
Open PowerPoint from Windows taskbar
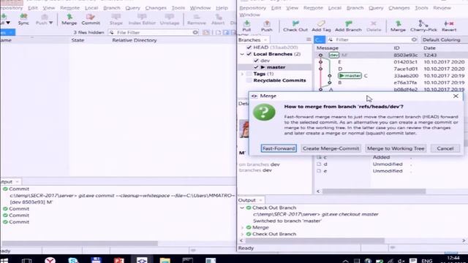(x=118, y=260)
